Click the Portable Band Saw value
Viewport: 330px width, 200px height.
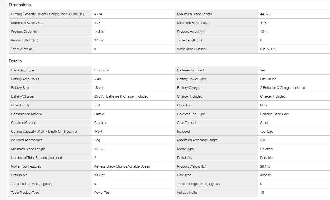(x=274, y=114)
